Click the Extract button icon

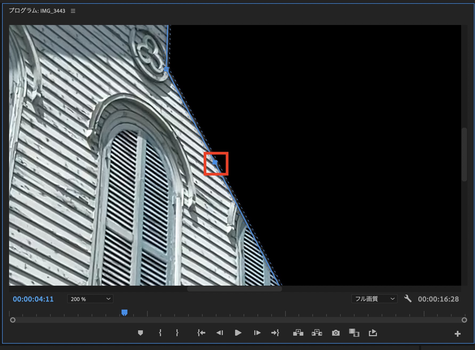[x=317, y=333]
